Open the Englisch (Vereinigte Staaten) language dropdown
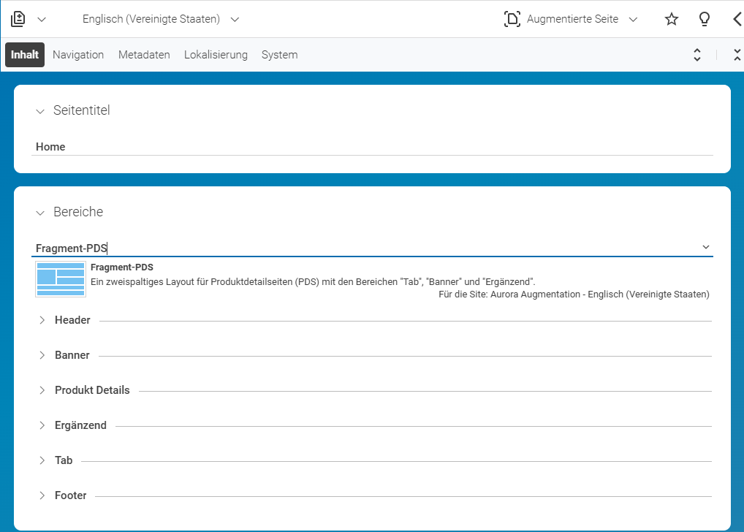The image size is (744, 532). pyautogui.click(x=161, y=19)
